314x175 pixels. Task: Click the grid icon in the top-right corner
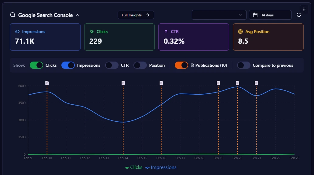point(304,9)
